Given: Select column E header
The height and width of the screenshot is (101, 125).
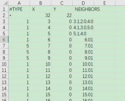Looking at the screenshot, I should point(104,3).
